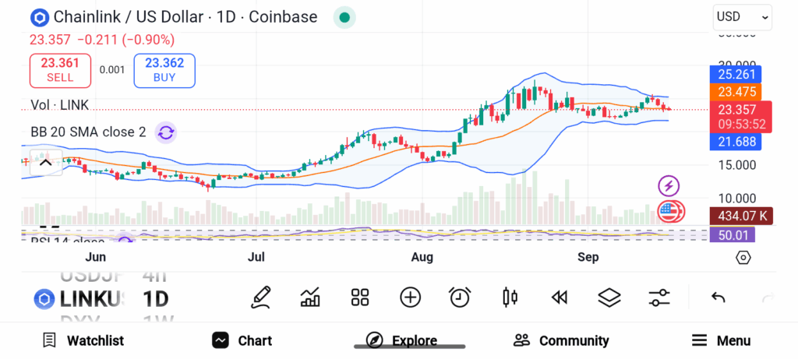This screenshot has height=359, width=798.
Task: Tap the Chainlink logo next to title
Action: click(39, 18)
